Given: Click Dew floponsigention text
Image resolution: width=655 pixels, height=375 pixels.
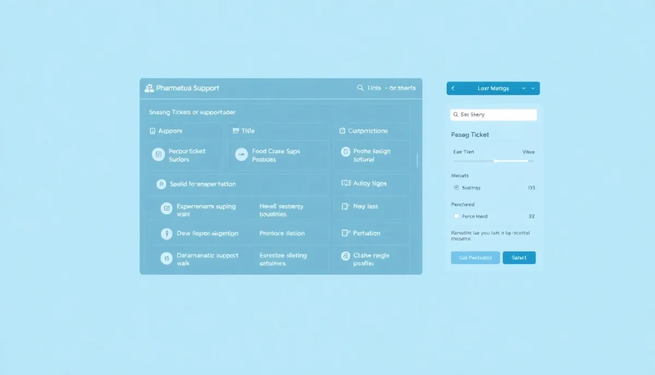Looking at the screenshot, I should coord(207,233).
